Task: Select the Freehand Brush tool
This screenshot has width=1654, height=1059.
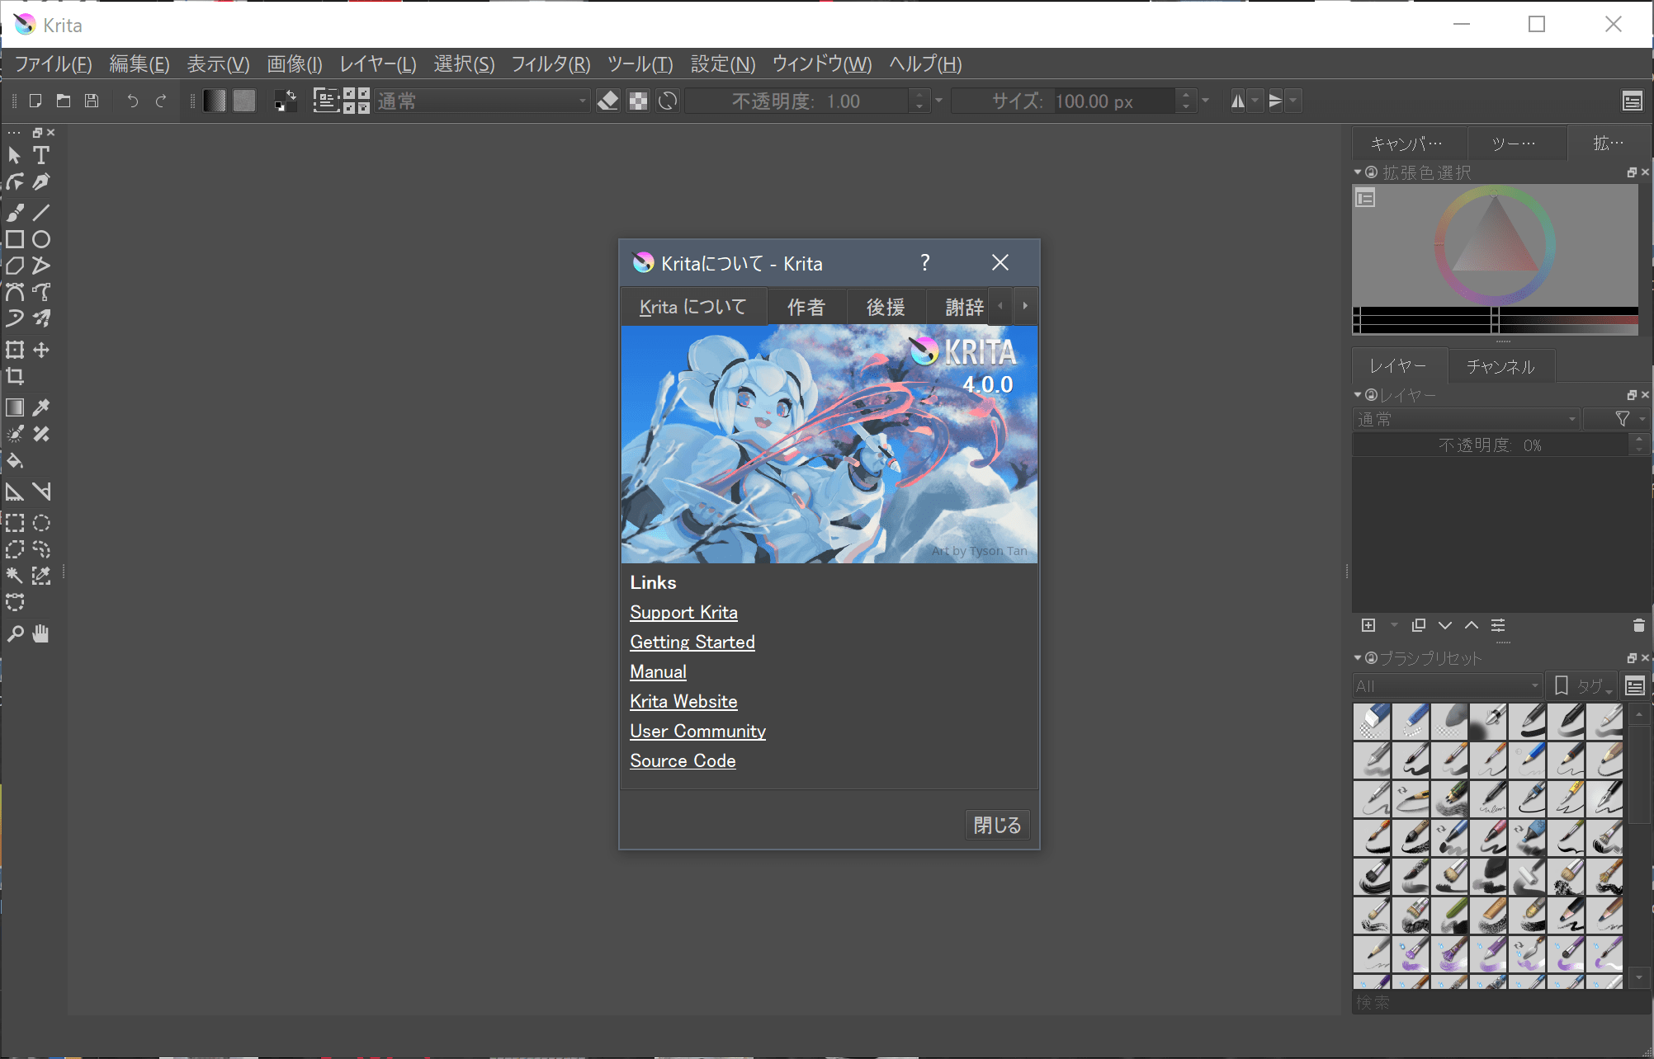Action: (x=13, y=212)
